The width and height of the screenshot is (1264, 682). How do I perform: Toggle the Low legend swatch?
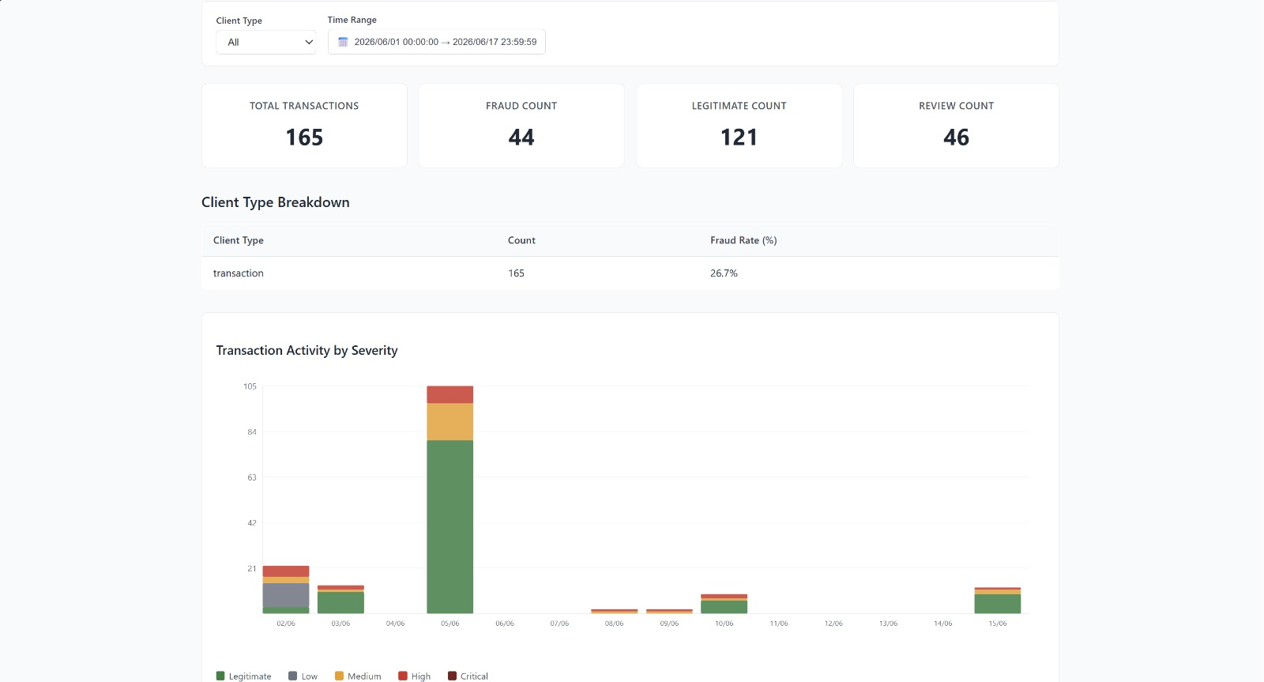pyautogui.click(x=293, y=676)
